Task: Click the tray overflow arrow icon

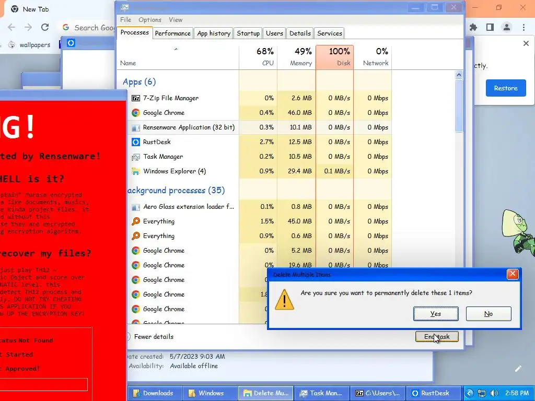Action: [x=470, y=393]
